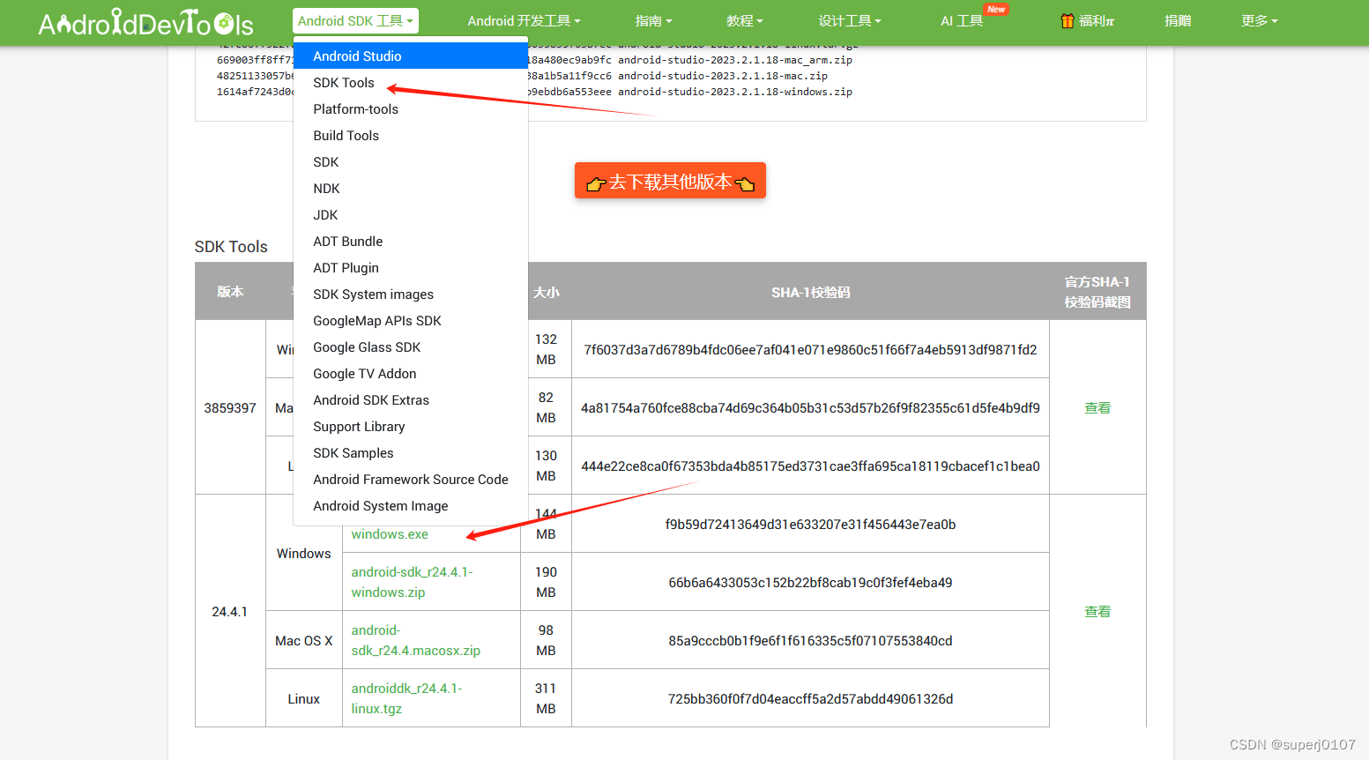
Task: Choose Google Glass SDK entry
Action: [411, 346]
